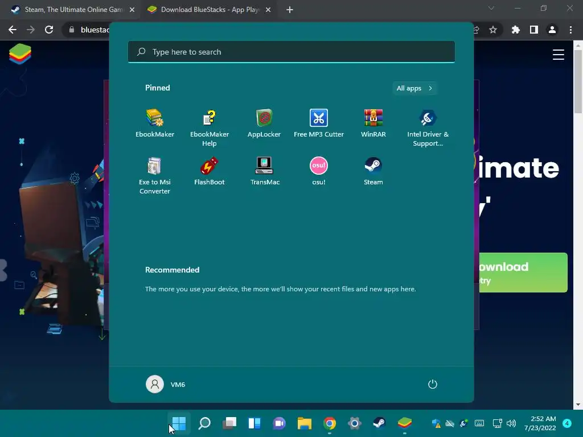The width and height of the screenshot is (583, 437).
Task: Open the Windows Security tray icon
Action: click(x=436, y=423)
